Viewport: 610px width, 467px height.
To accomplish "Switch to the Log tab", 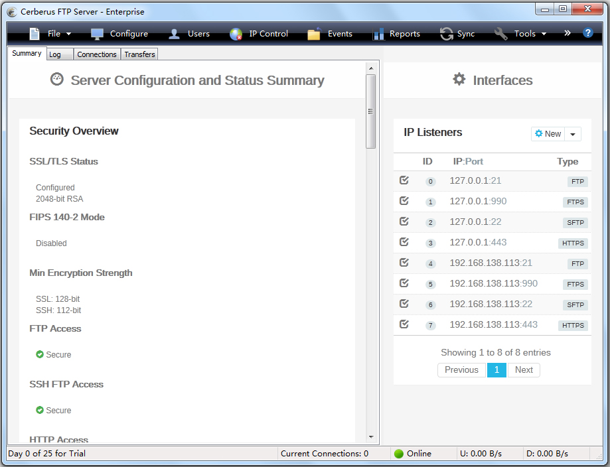I will [x=60, y=54].
